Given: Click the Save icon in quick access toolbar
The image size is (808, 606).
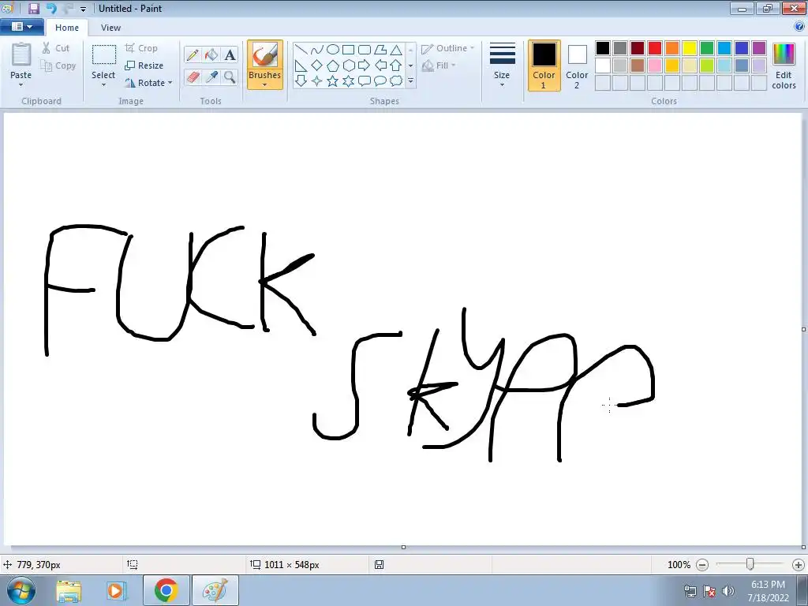Looking at the screenshot, I should [x=33, y=8].
